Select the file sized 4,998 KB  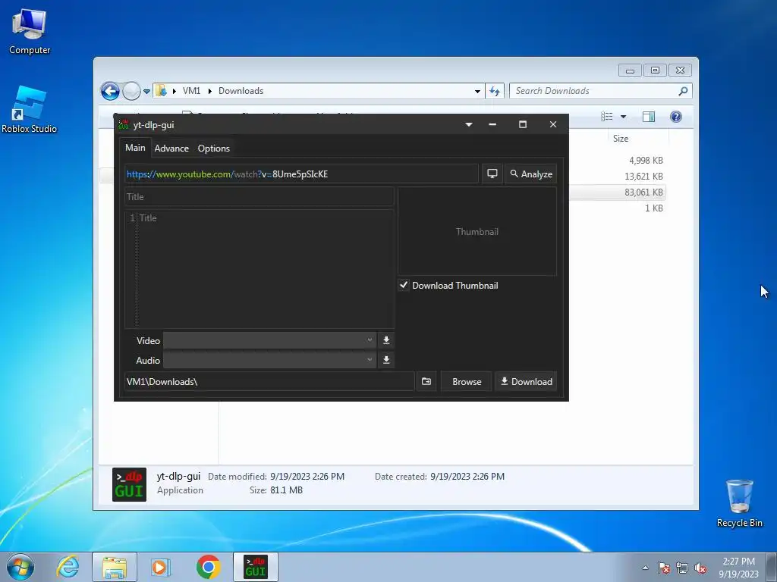coord(646,161)
